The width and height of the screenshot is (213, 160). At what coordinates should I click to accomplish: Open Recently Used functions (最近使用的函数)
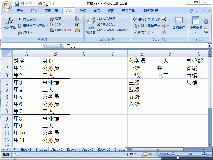coord(32,26)
